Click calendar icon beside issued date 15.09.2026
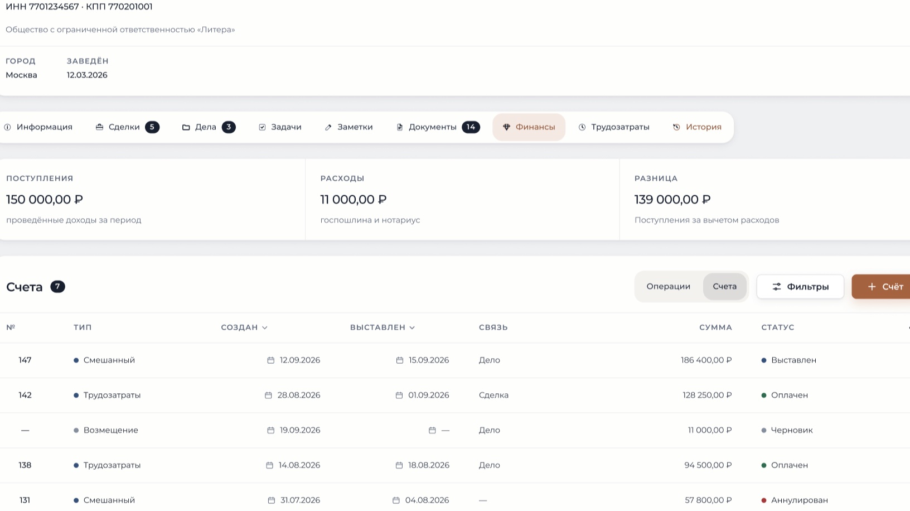The height and width of the screenshot is (511, 910). point(400,360)
